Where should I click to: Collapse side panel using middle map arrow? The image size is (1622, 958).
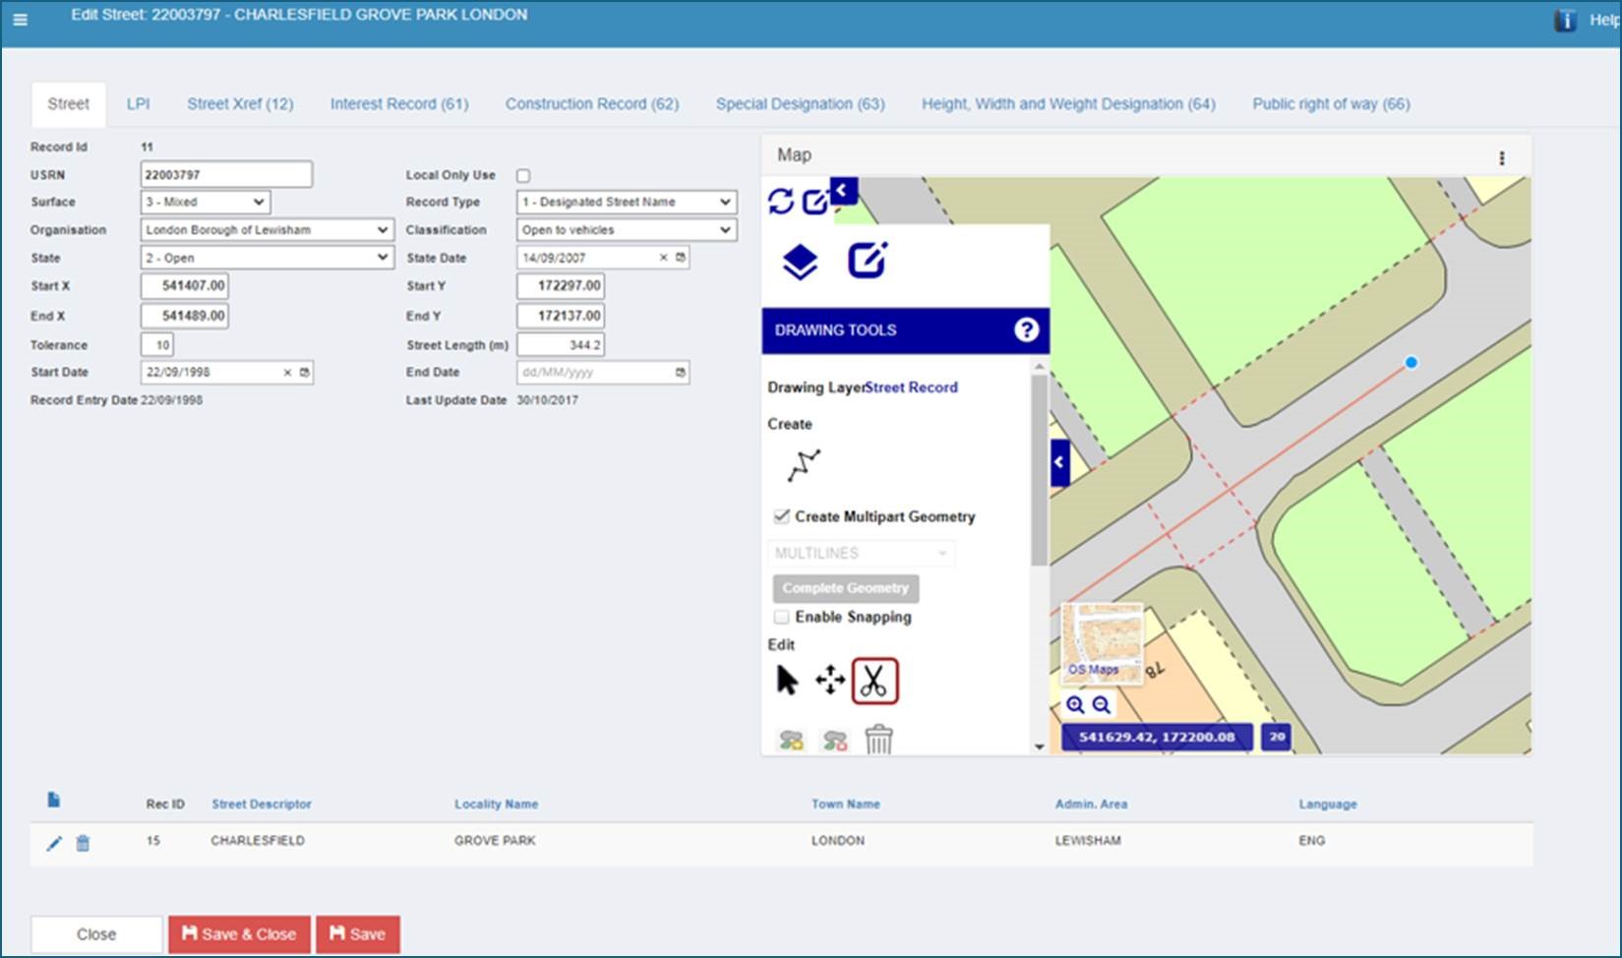pos(1059,461)
